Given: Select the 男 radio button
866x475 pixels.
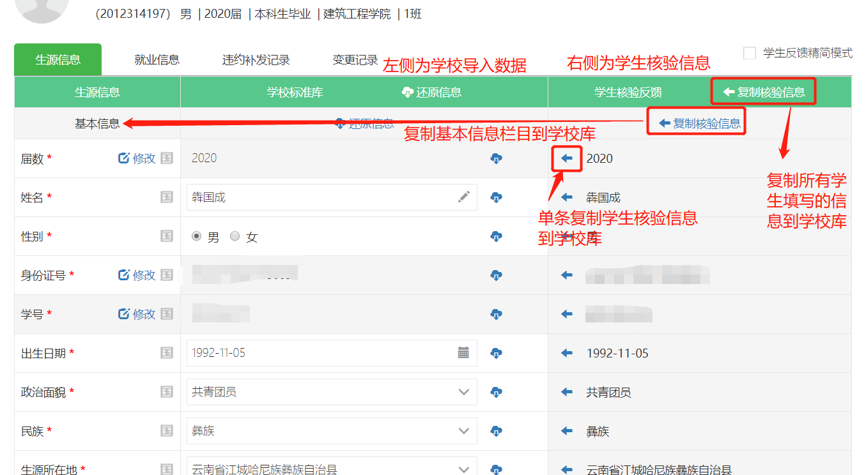Looking at the screenshot, I should pyautogui.click(x=197, y=236).
